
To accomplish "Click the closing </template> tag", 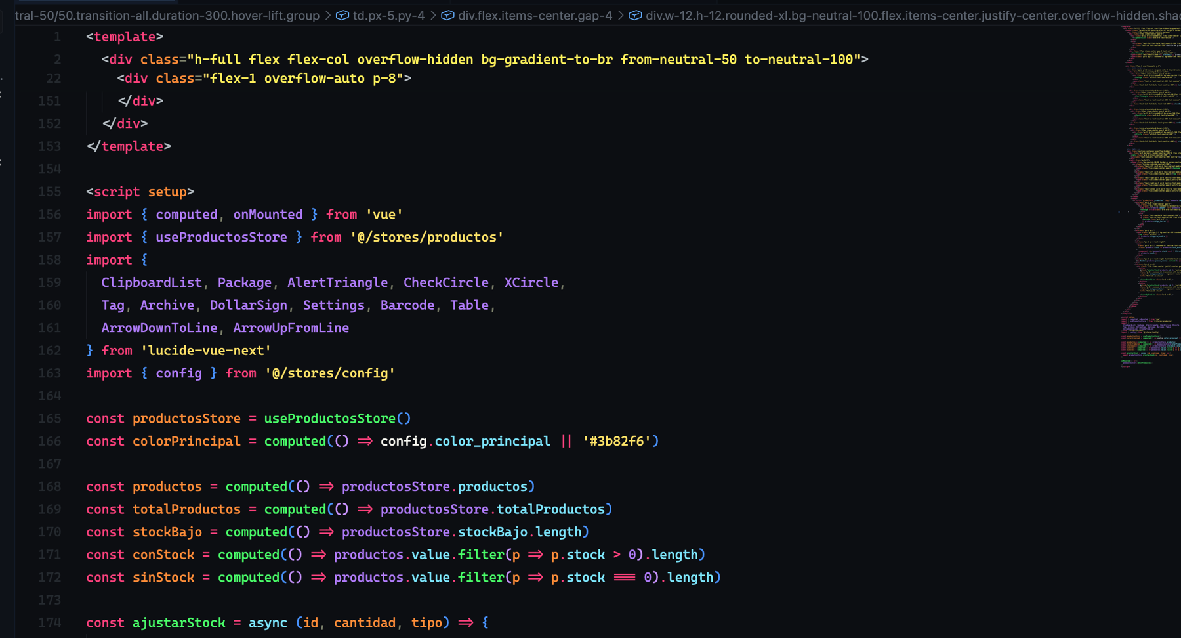I will (129, 146).
